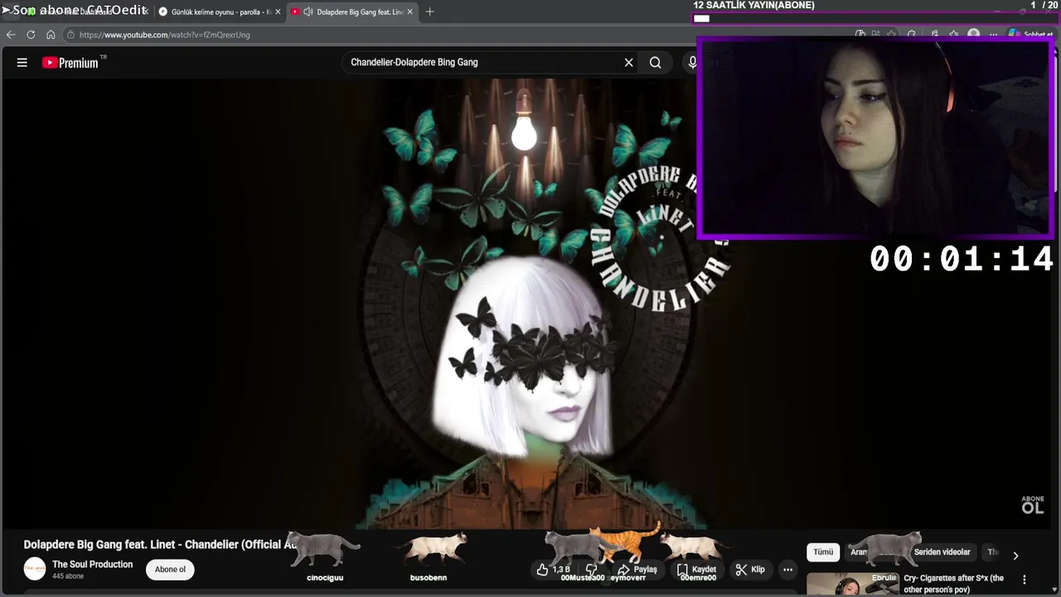Image resolution: width=1061 pixels, height=597 pixels.
Task: Click the magnifier search button
Action: click(x=656, y=62)
